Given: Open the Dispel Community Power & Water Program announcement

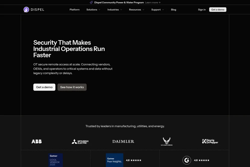Looking at the screenshot, I should pos(119,2).
